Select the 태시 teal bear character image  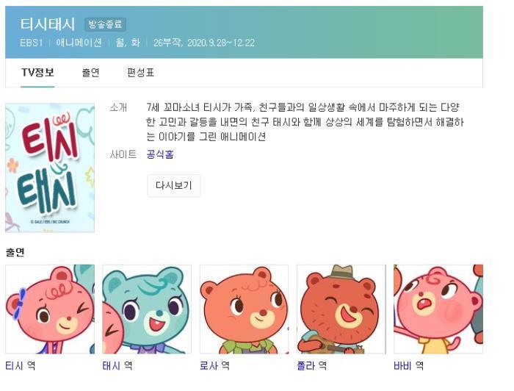pyautogui.click(x=147, y=309)
